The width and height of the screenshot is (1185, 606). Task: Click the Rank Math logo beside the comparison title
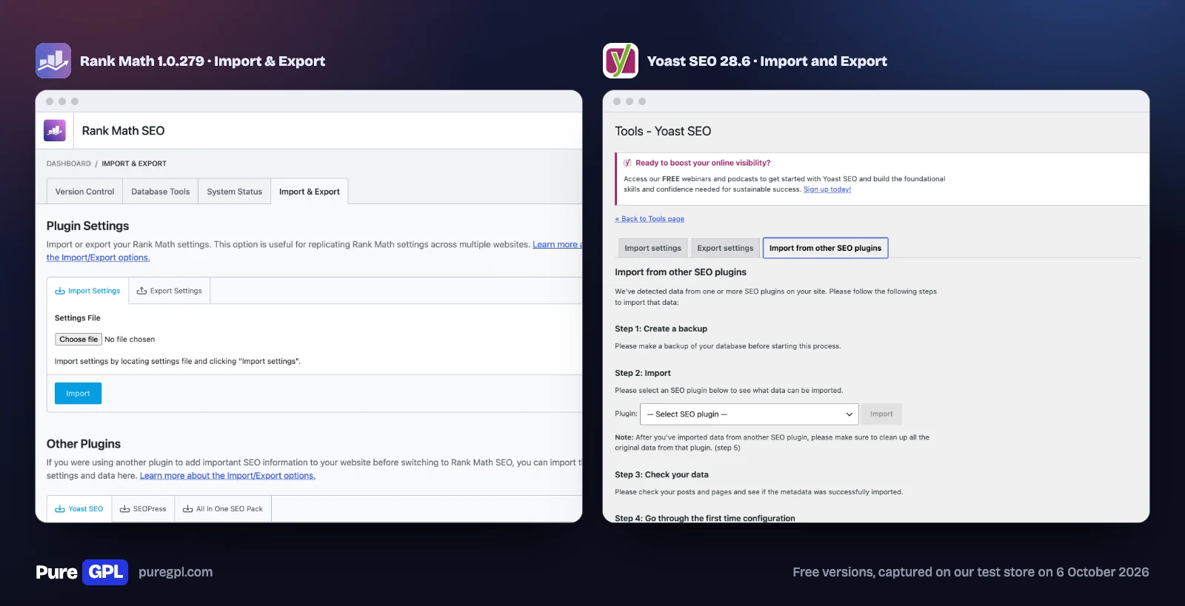coord(53,61)
